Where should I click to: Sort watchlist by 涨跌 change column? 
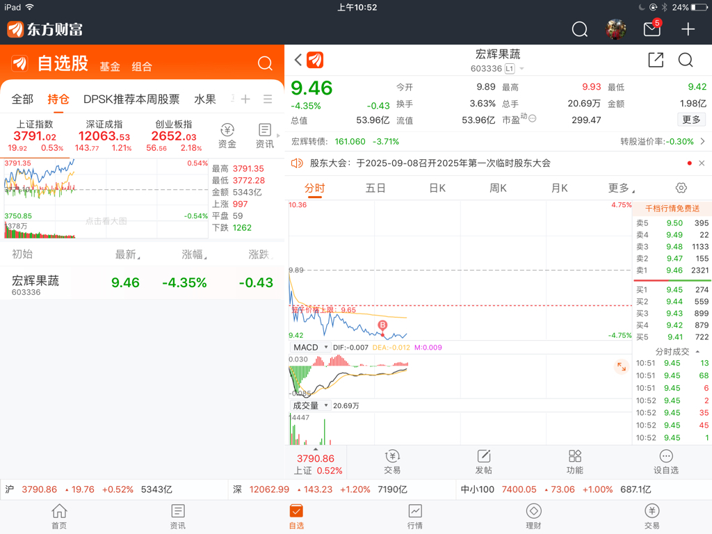click(x=261, y=254)
